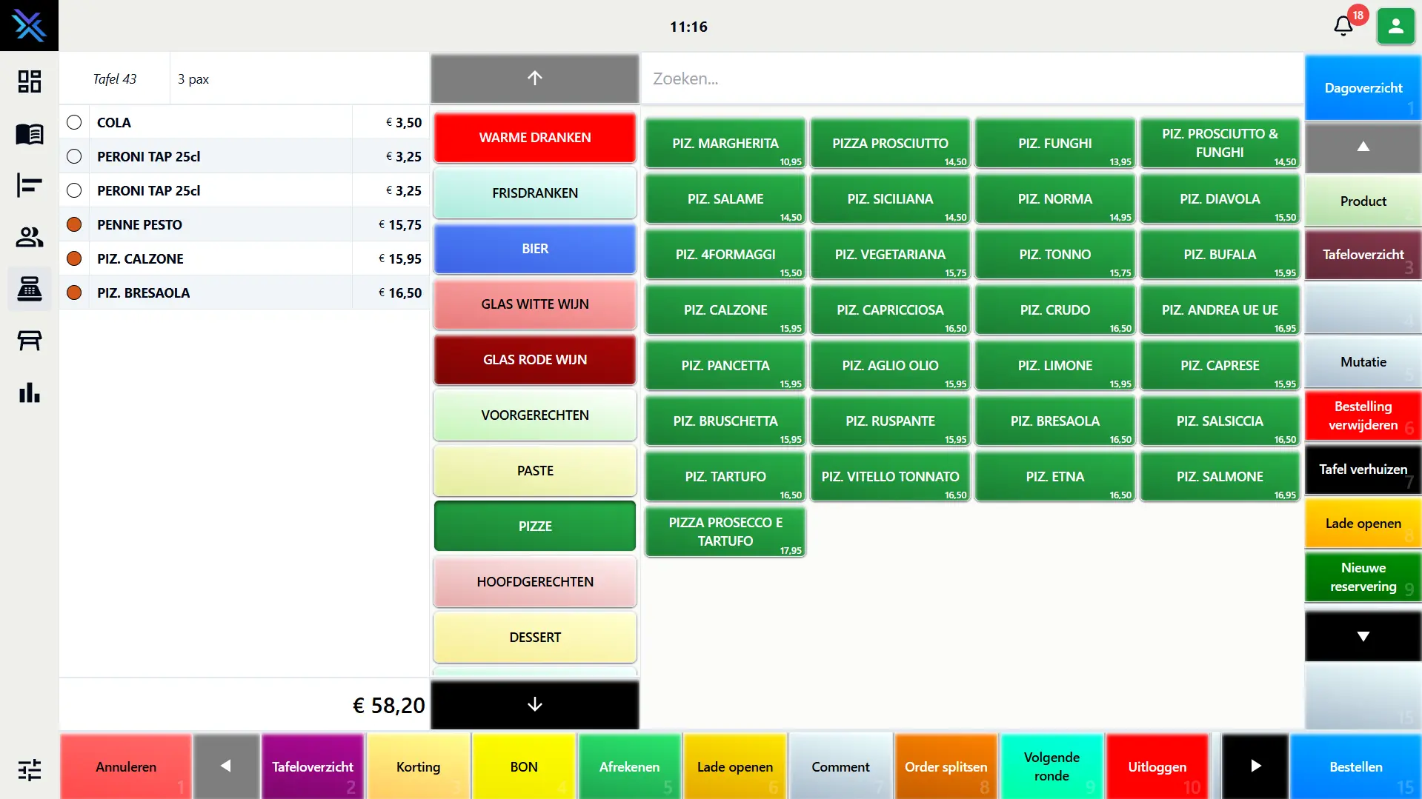The height and width of the screenshot is (799, 1422).
Task: Click Nieuwe reservering button
Action: [1363, 577]
